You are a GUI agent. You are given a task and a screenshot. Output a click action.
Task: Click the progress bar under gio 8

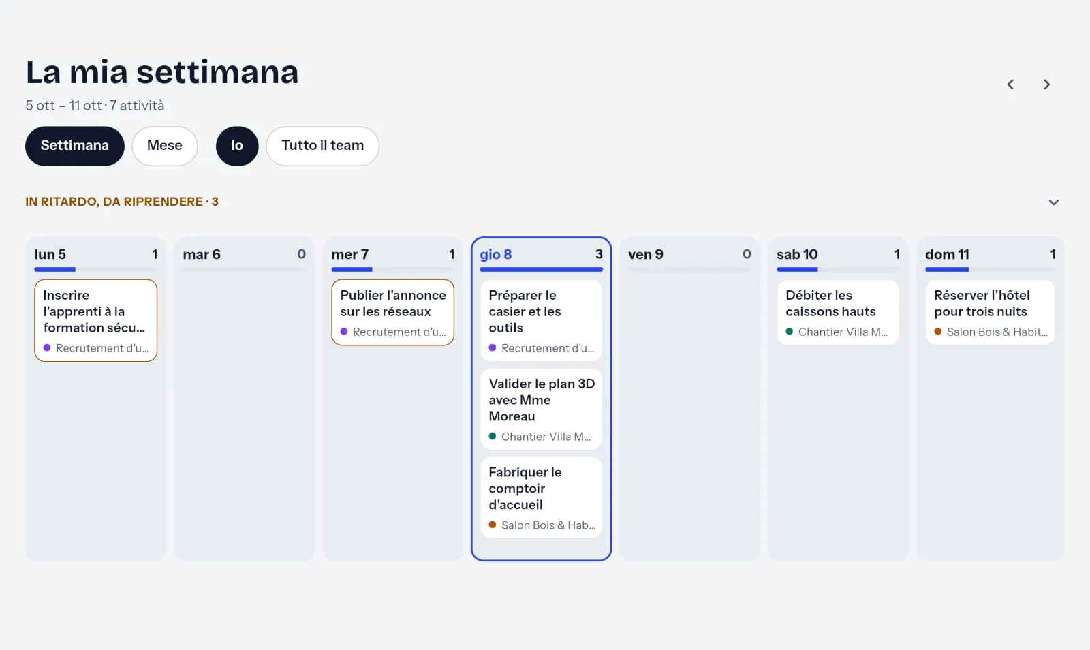coord(542,270)
